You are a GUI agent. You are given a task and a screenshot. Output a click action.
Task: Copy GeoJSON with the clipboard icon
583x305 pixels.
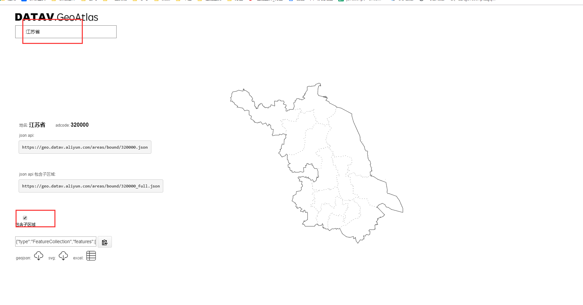pos(105,242)
